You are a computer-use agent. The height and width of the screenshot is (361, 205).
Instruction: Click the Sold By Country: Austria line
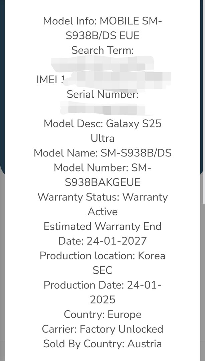point(102,344)
